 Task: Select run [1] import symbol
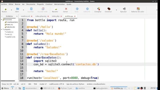pos(9,34)
